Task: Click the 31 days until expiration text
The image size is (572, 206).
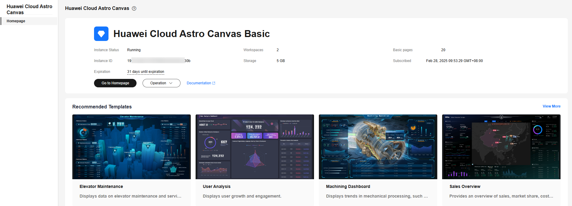Action: [146, 72]
